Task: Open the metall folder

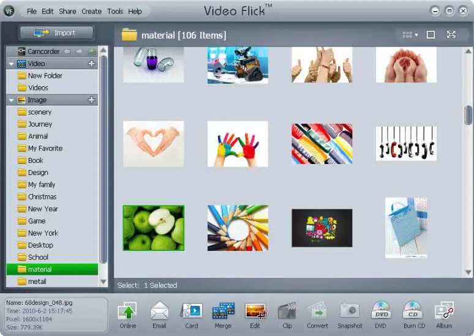Action: coord(52,282)
